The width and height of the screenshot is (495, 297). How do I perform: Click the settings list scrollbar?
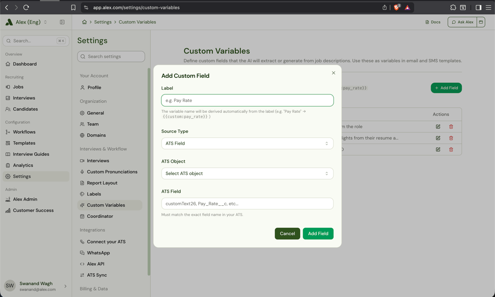pyautogui.click(x=148, y=172)
